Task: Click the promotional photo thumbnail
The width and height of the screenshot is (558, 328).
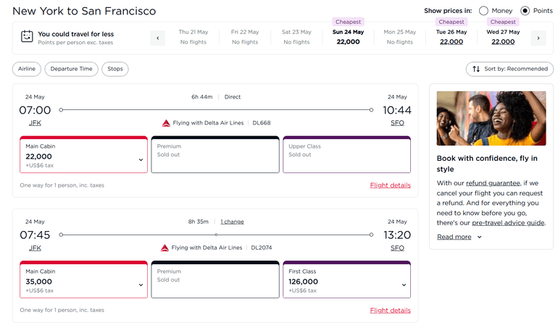Action: pos(491,118)
